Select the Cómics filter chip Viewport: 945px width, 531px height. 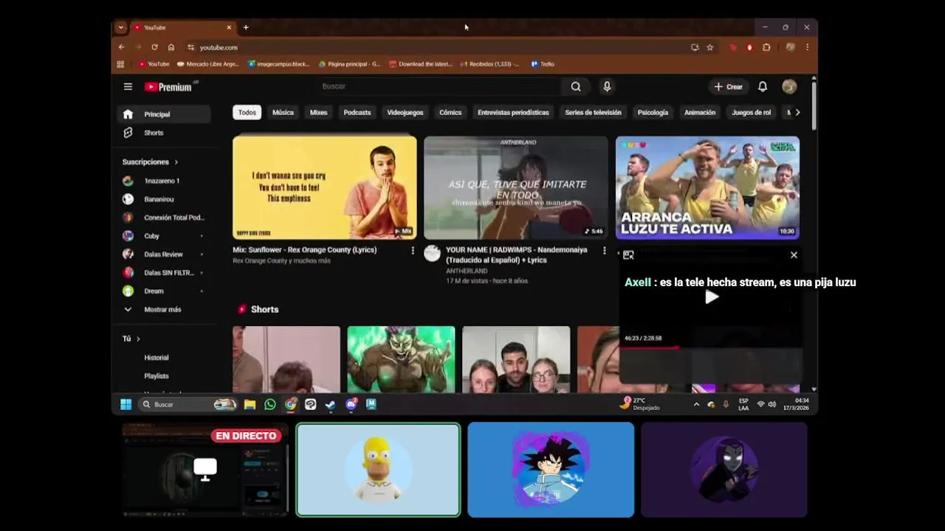450,113
